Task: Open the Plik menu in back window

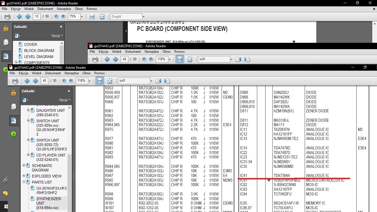Action: (x=5, y=9)
